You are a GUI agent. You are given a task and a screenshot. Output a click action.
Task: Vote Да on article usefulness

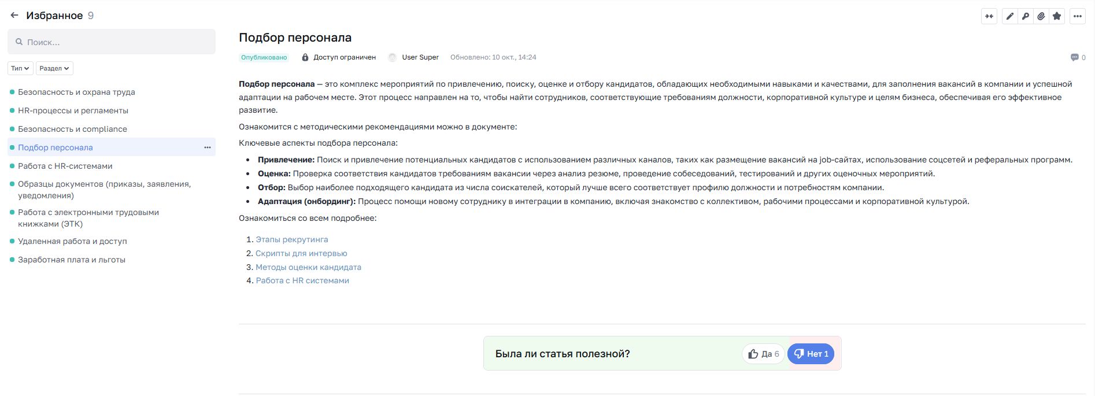click(763, 354)
